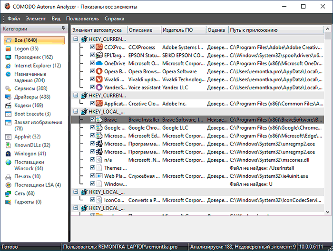Image resolution: width=333 pixels, height=251 pixels.
Task: Click 'Файл не найден: /UserInstall' text
Action: pos(262,168)
